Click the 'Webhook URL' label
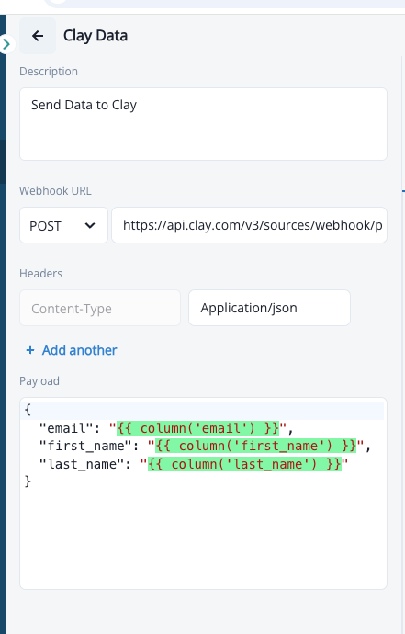This screenshot has height=634, width=405. pyautogui.click(x=55, y=191)
